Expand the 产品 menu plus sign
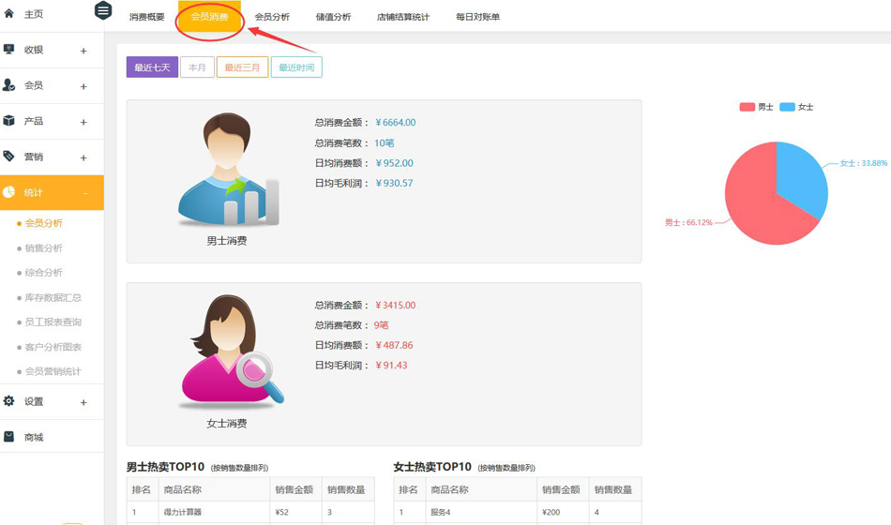Viewport: 891px width, 525px height. [83, 122]
